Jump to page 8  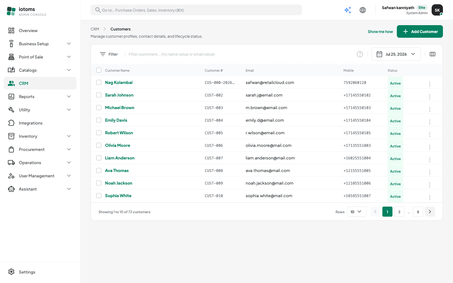click(x=418, y=212)
